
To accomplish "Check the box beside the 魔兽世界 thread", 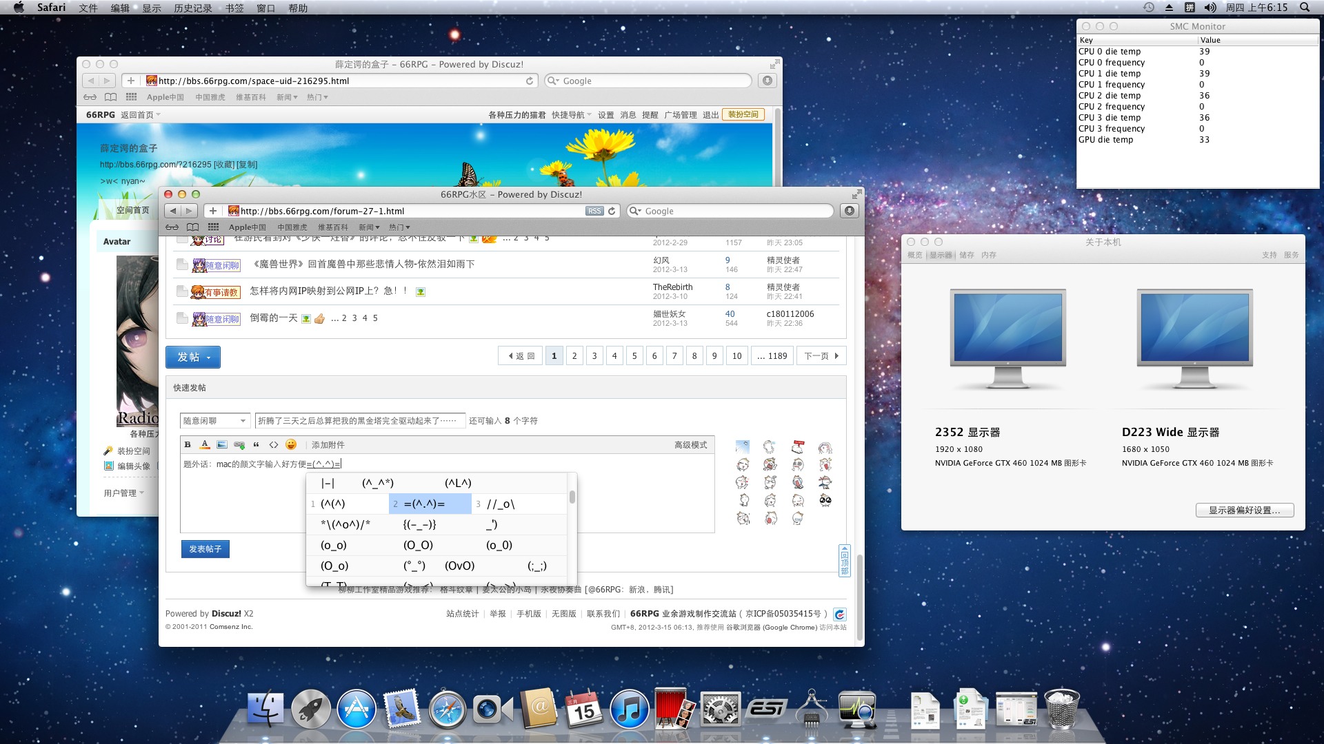I will pos(182,265).
